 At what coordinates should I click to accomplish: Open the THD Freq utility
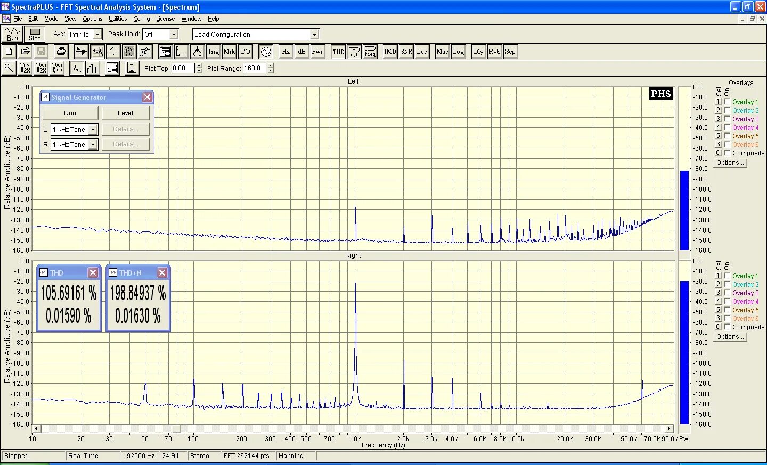tap(370, 52)
